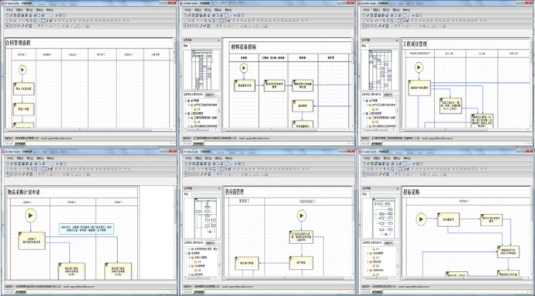The height and width of the screenshot is (296, 535).
Task: Click the 工程项目管理 diagram title
Action: click(416, 44)
